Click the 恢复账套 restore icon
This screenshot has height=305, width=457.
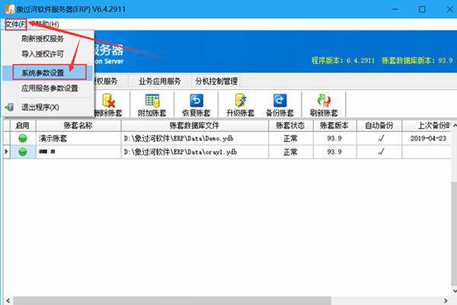197,101
